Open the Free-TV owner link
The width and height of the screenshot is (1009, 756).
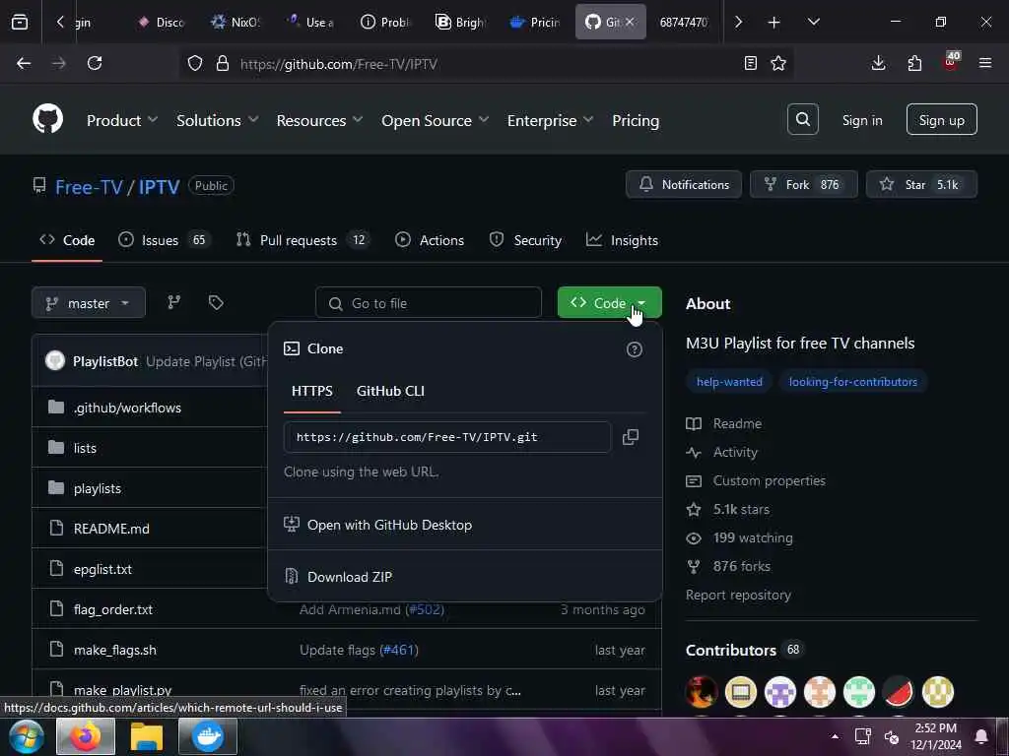coord(89,186)
